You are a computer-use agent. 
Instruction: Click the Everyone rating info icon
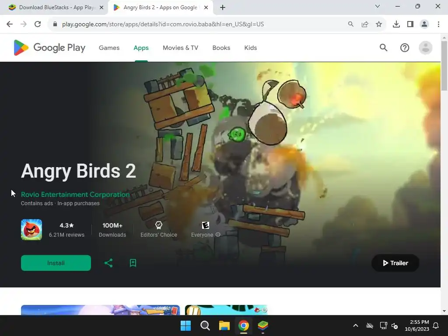[218, 234]
